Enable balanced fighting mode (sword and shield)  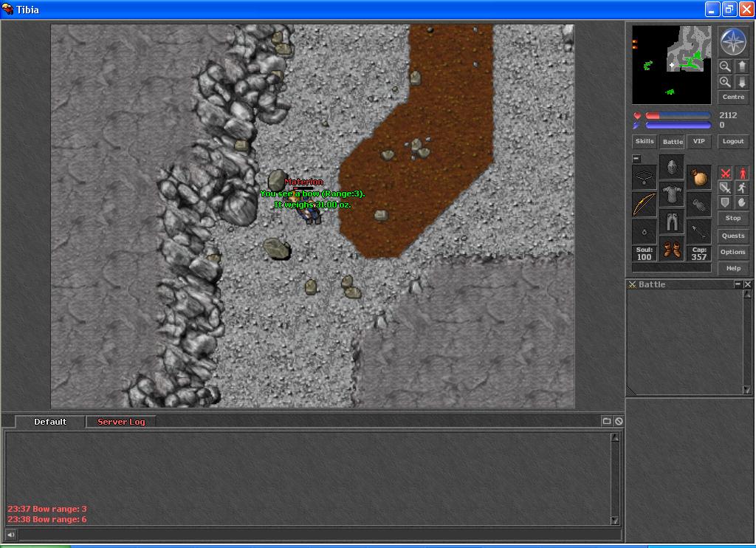[725, 188]
